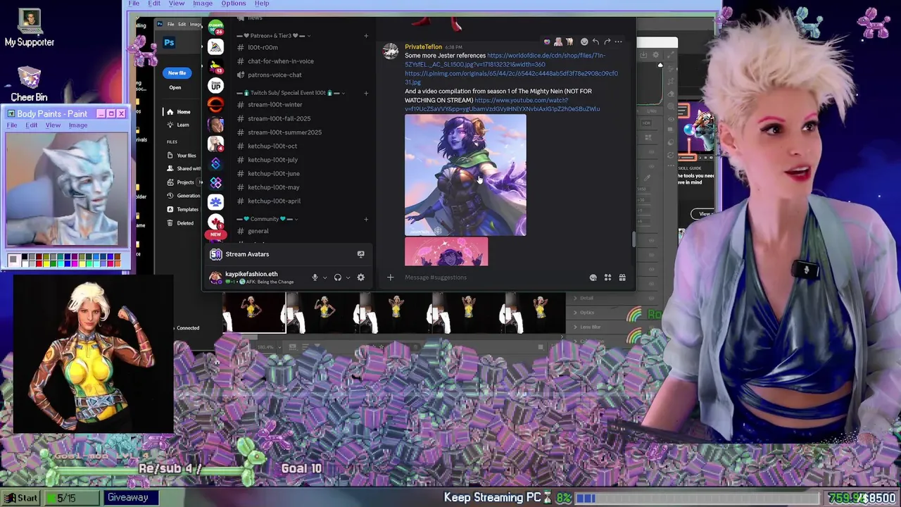Click the plus attach button in message bar
This screenshot has width=901, height=507.
click(390, 277)
